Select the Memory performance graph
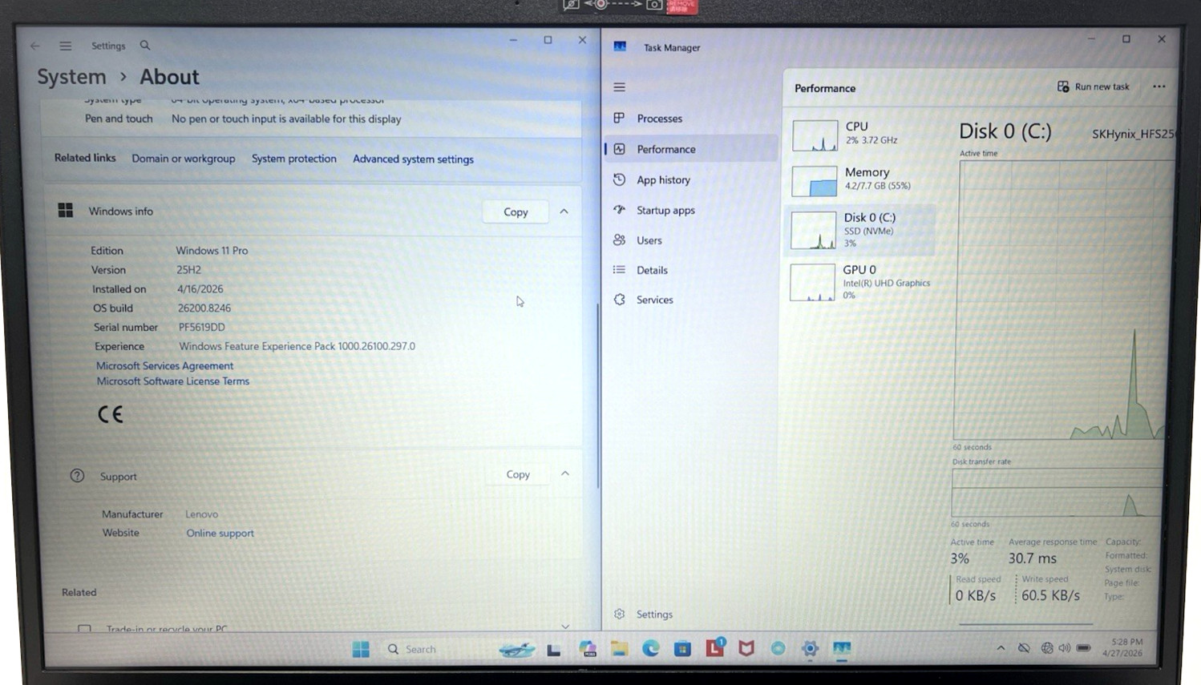Viewport: 1201px width, 685px height. [859, 180]
